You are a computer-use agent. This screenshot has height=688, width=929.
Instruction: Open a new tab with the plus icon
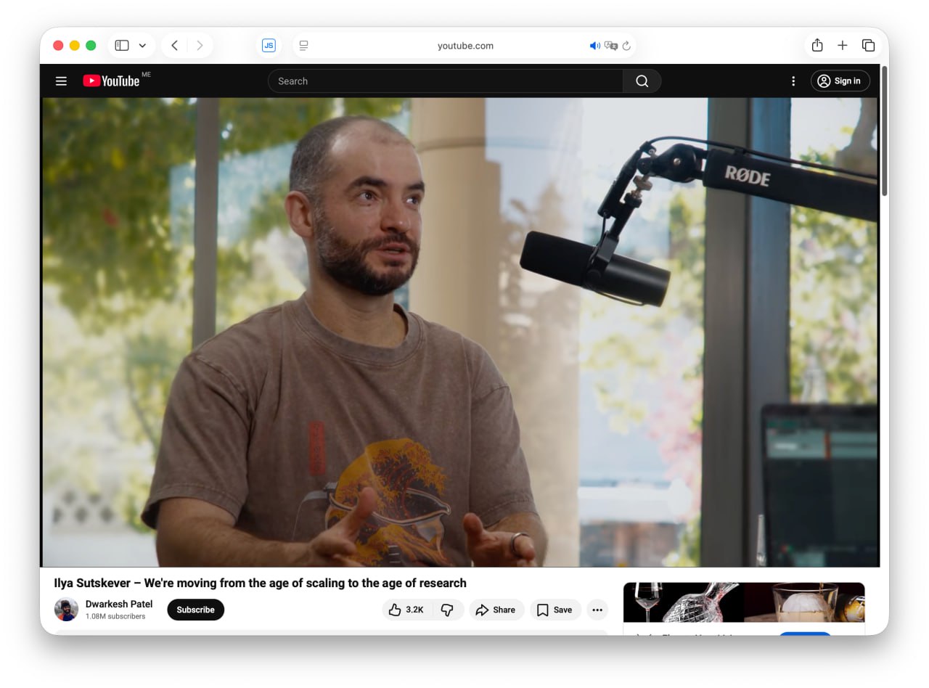843,45
